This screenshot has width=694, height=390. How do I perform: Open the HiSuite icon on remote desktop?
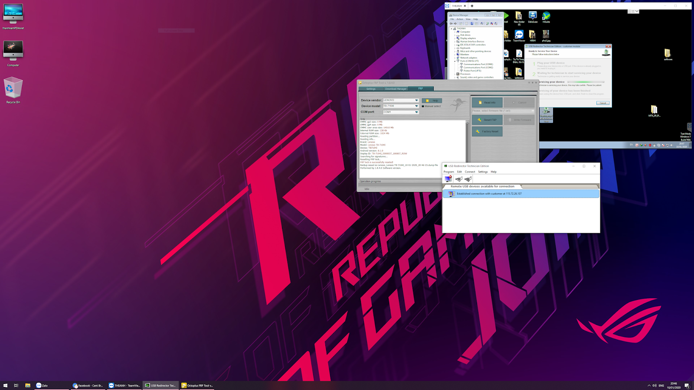click(x=546, y=17)
